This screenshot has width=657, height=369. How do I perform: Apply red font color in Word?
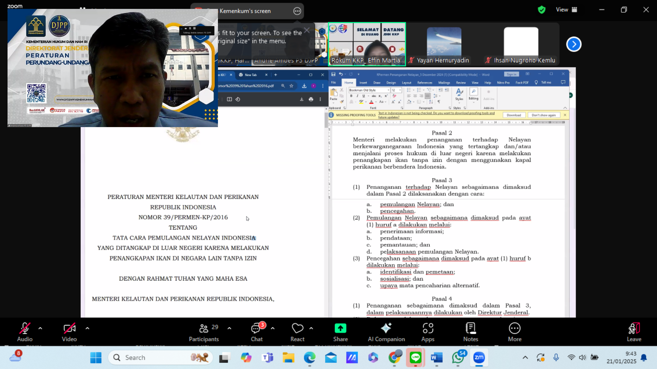coord(371,102)
